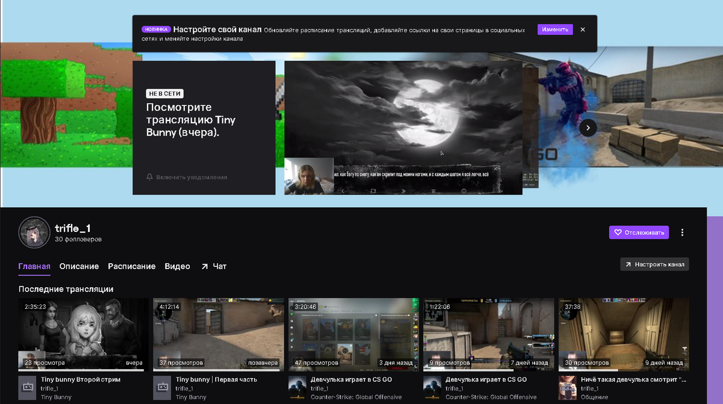Click the Tiny Bunny category under Первая часть
The image size is (723, 404).
click(191, 397)
